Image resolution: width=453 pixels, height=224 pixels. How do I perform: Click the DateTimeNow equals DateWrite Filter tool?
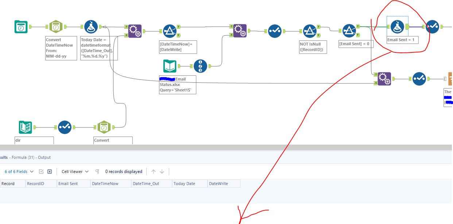[x=170, y=31]
